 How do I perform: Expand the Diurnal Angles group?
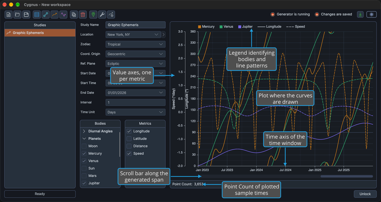click(84, 131)
